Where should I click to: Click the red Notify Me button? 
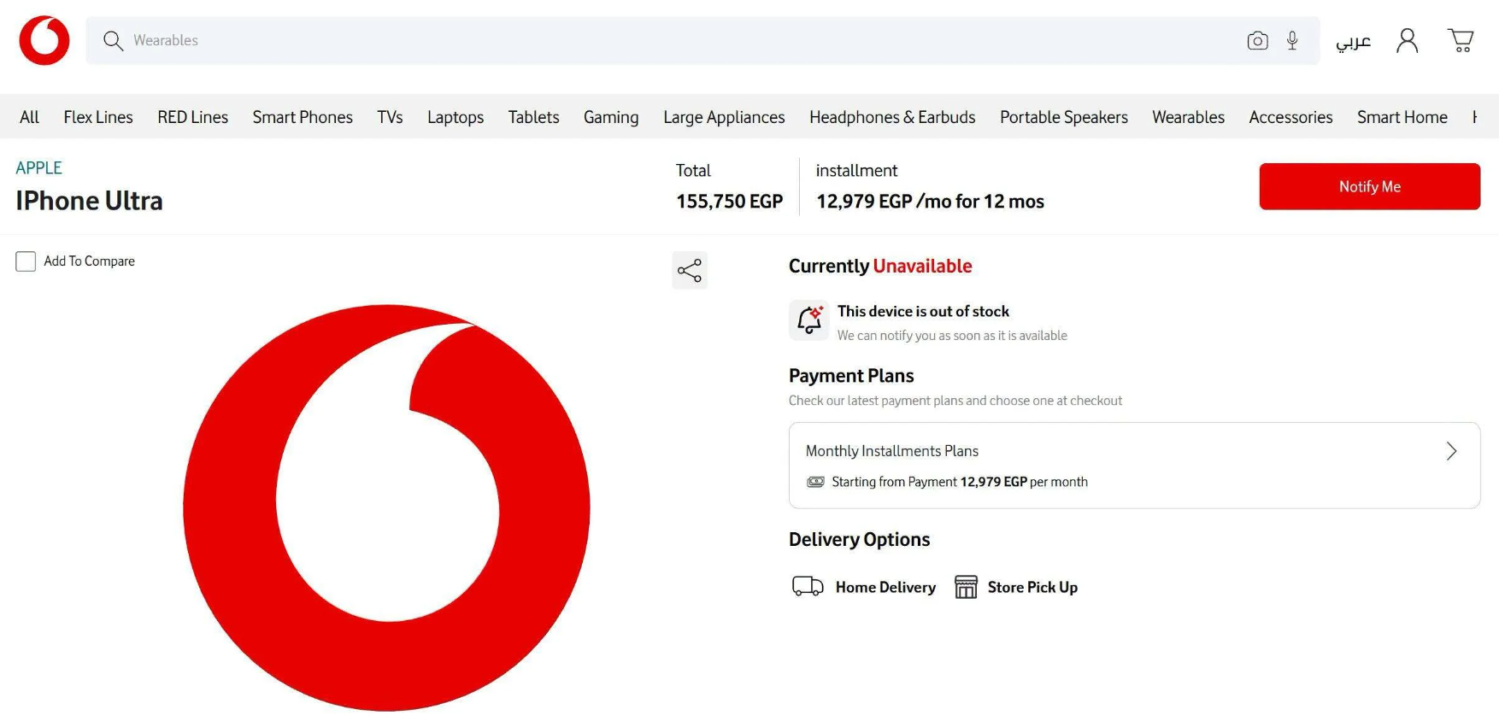1370,186
